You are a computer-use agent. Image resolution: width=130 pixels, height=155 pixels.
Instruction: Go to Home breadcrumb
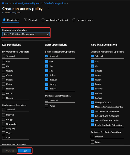[5, 3]
